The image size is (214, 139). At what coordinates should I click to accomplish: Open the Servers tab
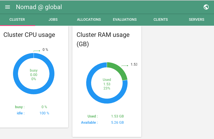[197, 19]
